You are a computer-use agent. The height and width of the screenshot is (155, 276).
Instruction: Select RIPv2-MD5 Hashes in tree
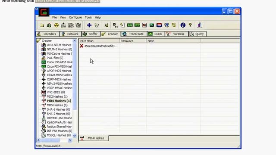pyautogui.click(x=60, y=84)
